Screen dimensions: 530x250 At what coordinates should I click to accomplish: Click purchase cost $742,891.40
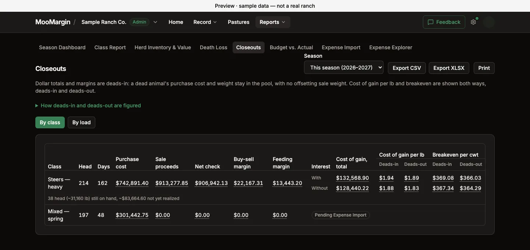coord(132,183)
